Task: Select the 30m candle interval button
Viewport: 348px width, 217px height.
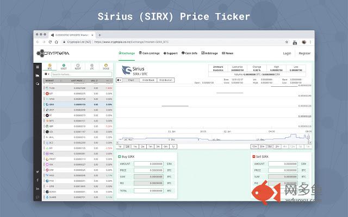Action: [x=262, y=146]
